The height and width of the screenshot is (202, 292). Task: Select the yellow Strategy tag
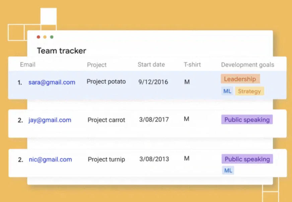[x=249, y=91]
